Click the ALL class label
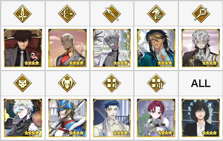Image resolution: width=223 pixels, height=141 pixels. pyautogui.click(x=201, y=83)
